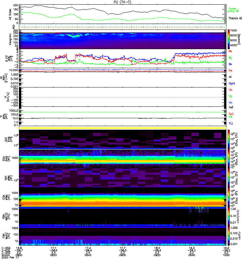Click the 'X-GSE' row label
The height and width of the screenshot is (262, 245).
pos(5,248)
